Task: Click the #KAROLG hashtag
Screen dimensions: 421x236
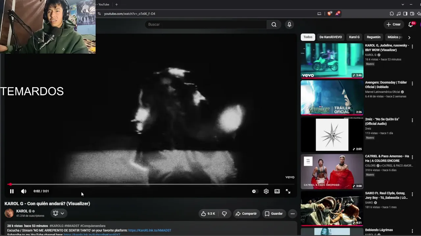Action: 57,226
